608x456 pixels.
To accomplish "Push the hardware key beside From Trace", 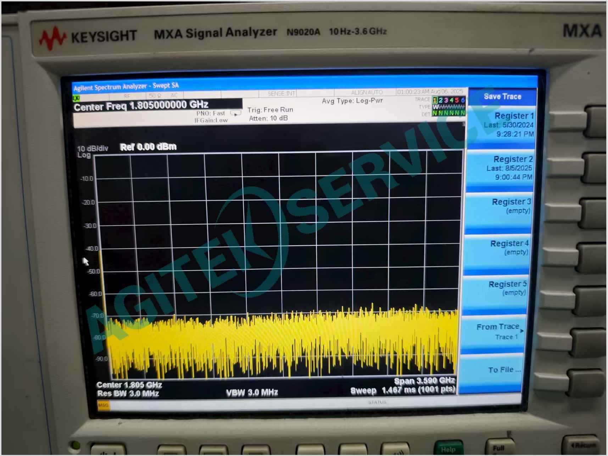I will 588,343.
